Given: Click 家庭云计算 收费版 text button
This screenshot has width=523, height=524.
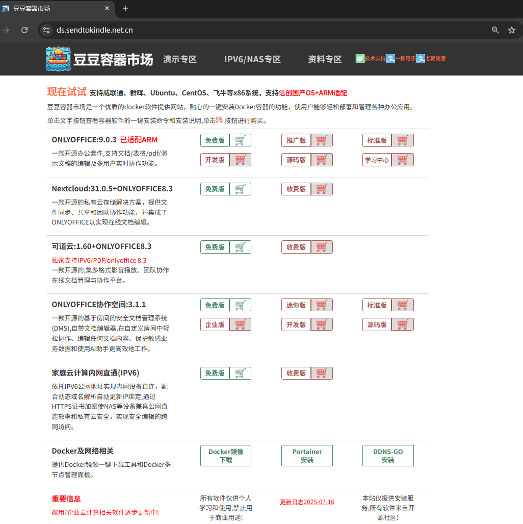Looking at the screenshot, I should [x=296, y=373].
